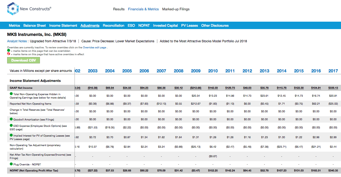Click Non-Operating Tax Adjustment value ($25.13)
Image resolution: width=341 pixels, height=177 pixels.
click(196, 147)
